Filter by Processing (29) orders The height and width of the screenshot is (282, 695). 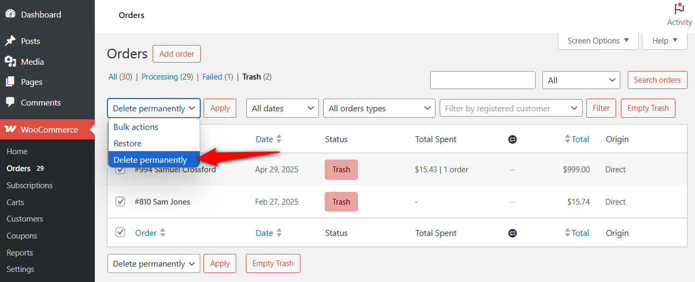click(x=167, y=77)
